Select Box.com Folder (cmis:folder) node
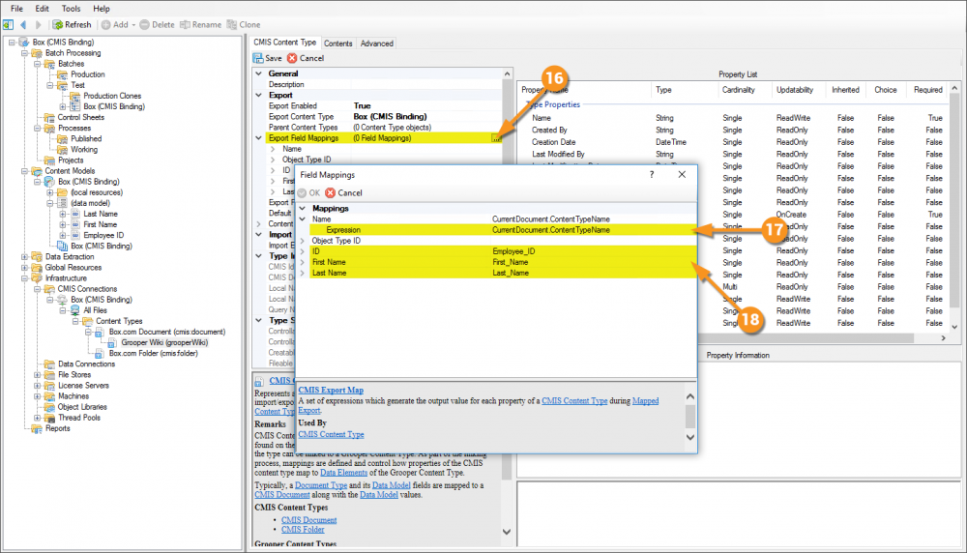967x553 pixels. click(154, 353)
